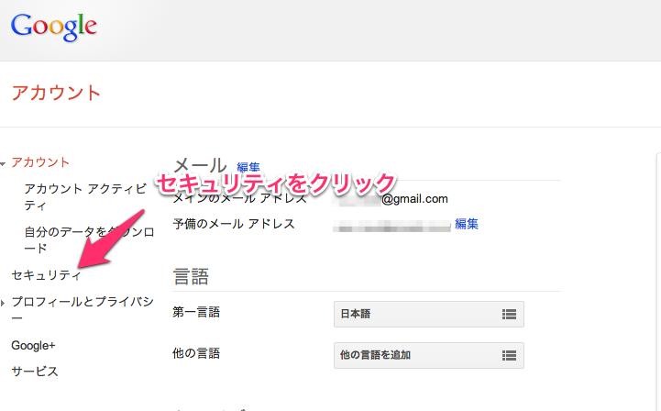The image size is (661, 411).
Task: Click the @gmail.com main email address
Action: (x=390, y=199)
